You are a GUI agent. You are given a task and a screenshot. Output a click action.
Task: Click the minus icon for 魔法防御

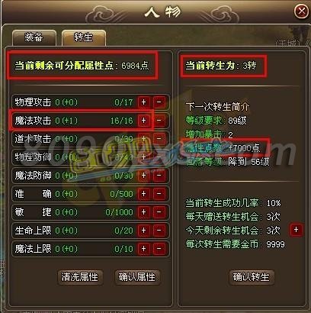click(x=159, y=176)
